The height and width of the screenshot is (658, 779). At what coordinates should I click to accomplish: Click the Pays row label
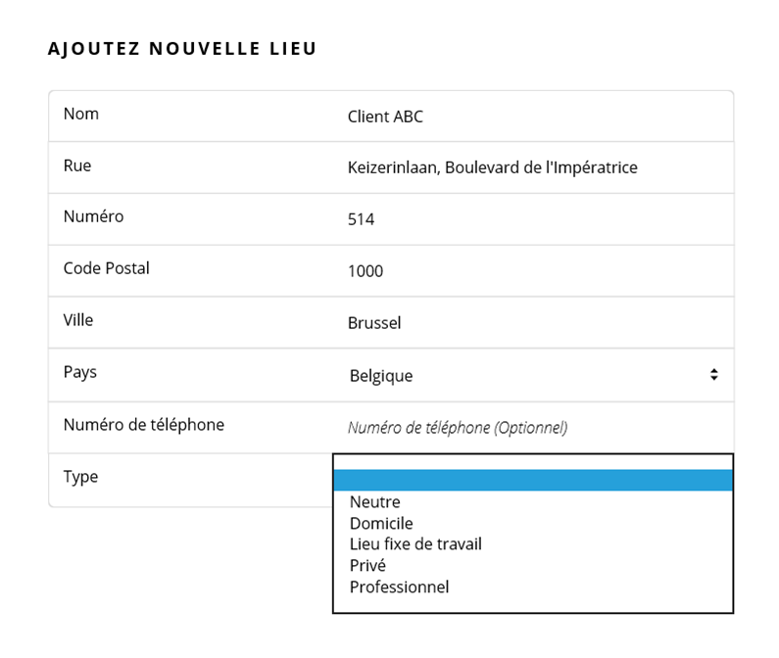80,373
